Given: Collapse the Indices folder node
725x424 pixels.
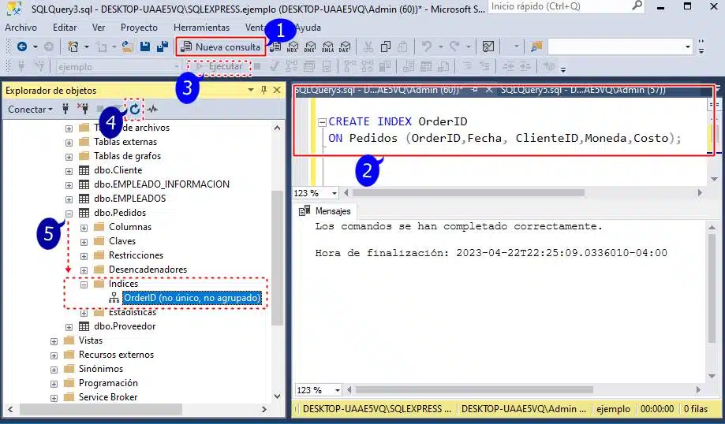Looking at the screenshot, I should pos(84,284).
